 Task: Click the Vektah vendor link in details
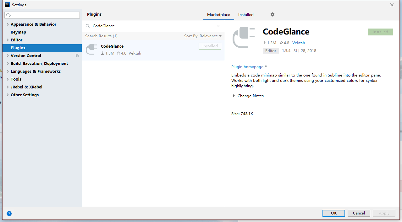pos(299,43)
